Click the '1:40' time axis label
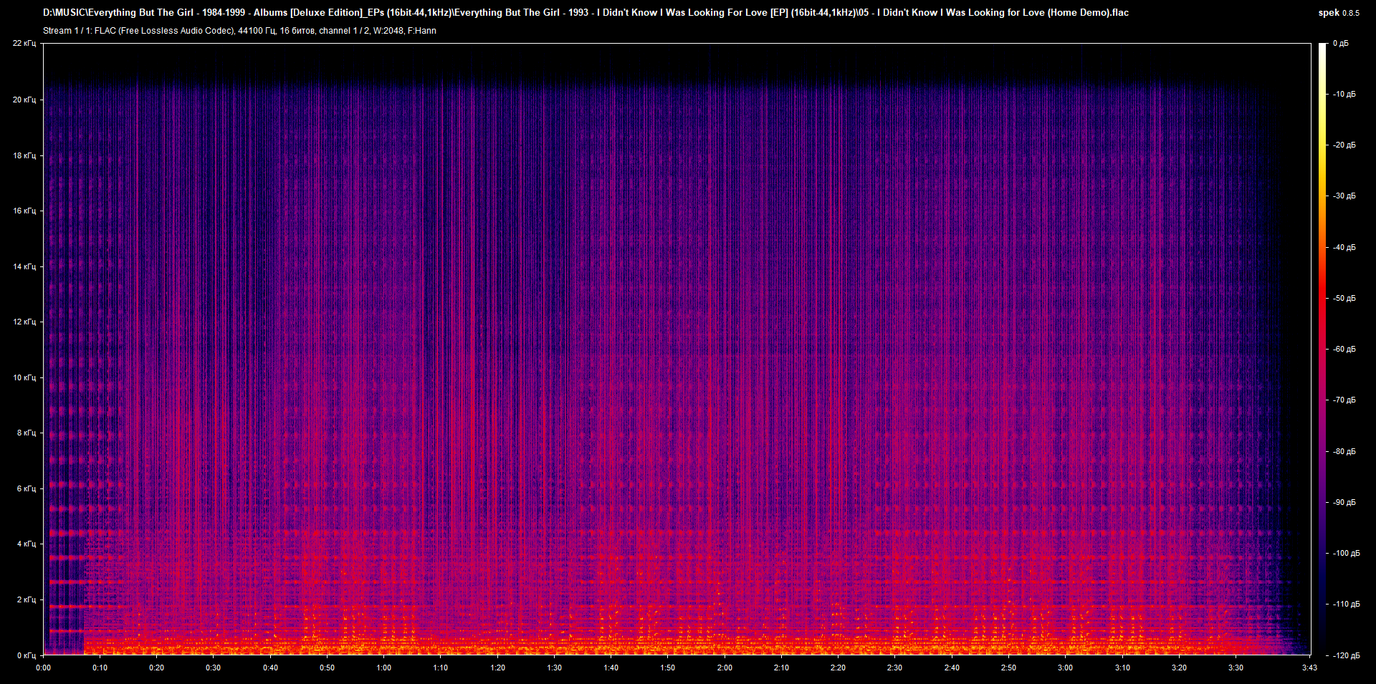This screenshot has height=684, width=1376. coord(611,668)
